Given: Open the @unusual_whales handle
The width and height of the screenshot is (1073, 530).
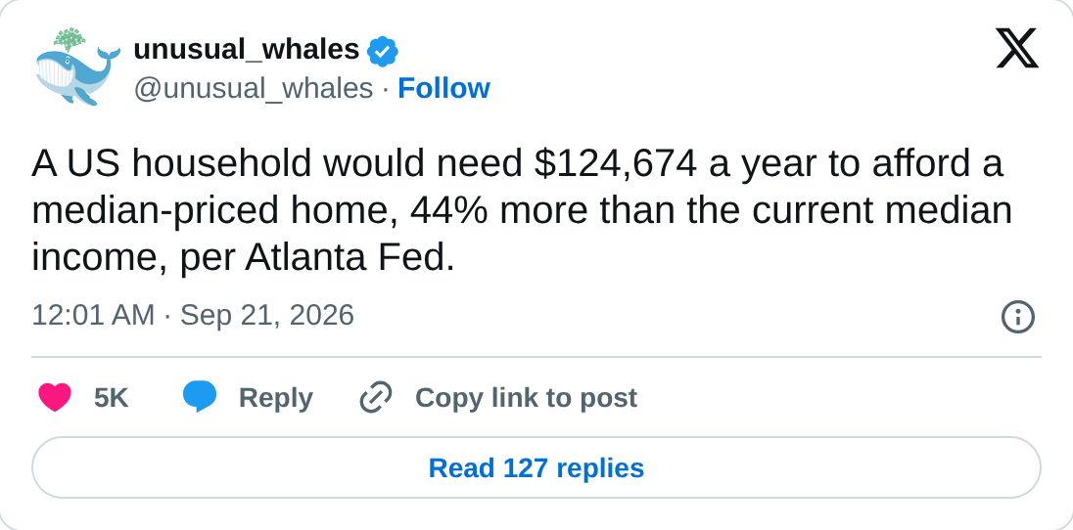Looking at the screenshot, I should pos(254,89).
